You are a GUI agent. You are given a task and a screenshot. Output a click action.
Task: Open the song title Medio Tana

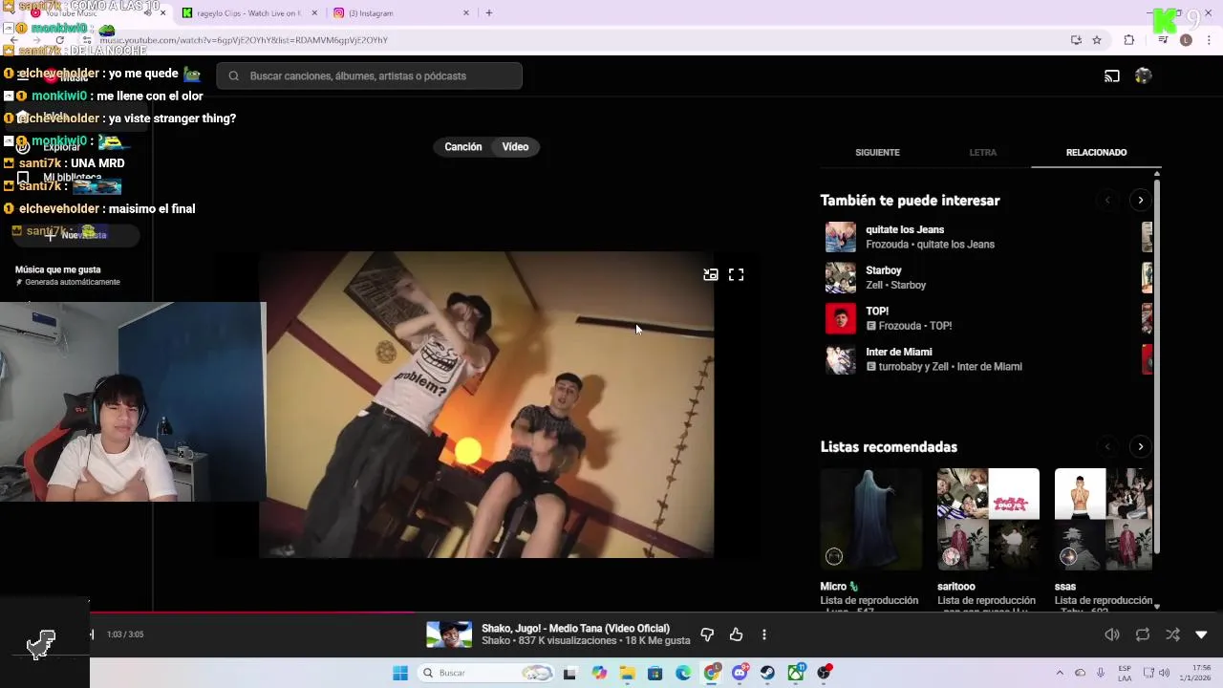(x=575, y=629)
